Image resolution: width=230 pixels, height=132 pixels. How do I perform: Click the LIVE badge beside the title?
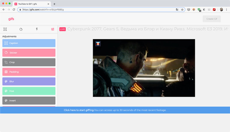62,29
